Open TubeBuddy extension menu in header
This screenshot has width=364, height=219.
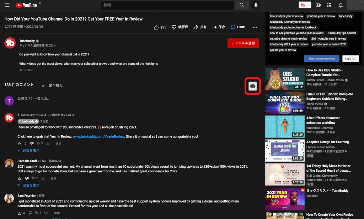point(305,5)
